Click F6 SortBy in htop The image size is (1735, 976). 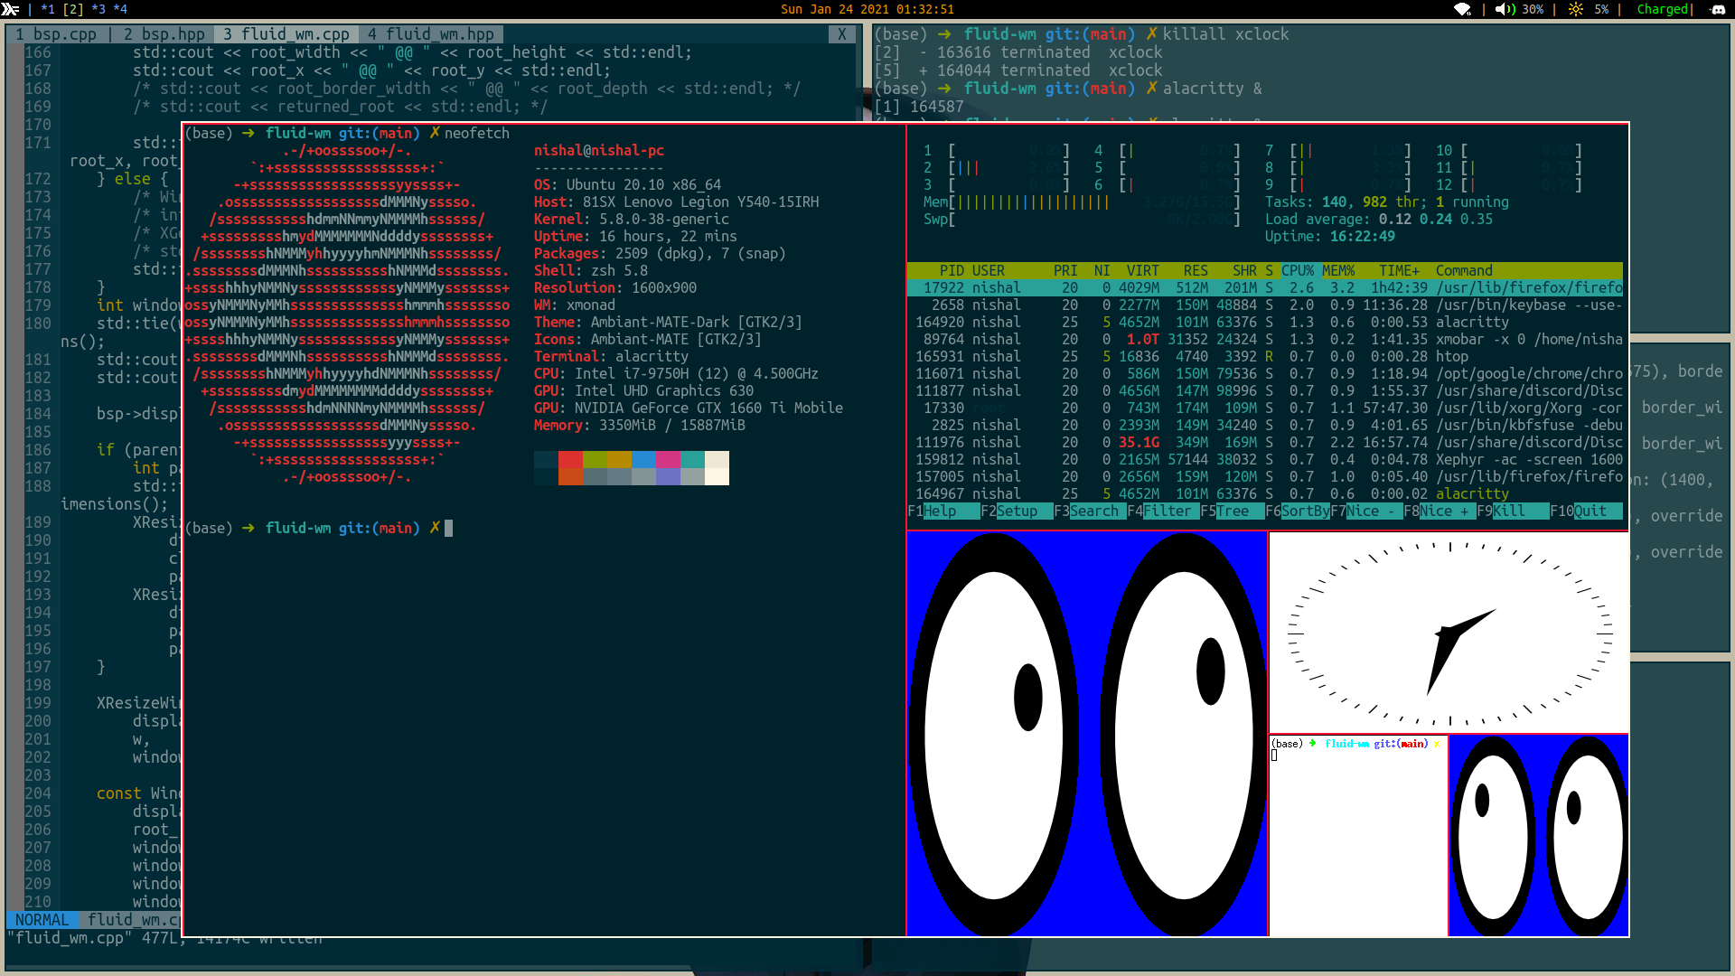tap(1305, 511)
